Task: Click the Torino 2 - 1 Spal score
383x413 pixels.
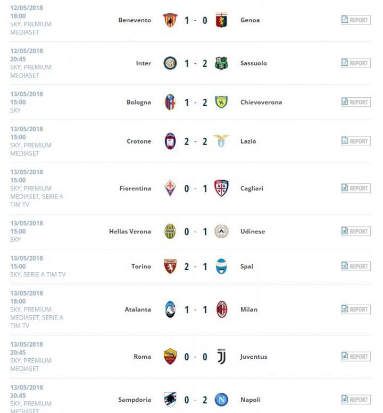Action: 196,266
